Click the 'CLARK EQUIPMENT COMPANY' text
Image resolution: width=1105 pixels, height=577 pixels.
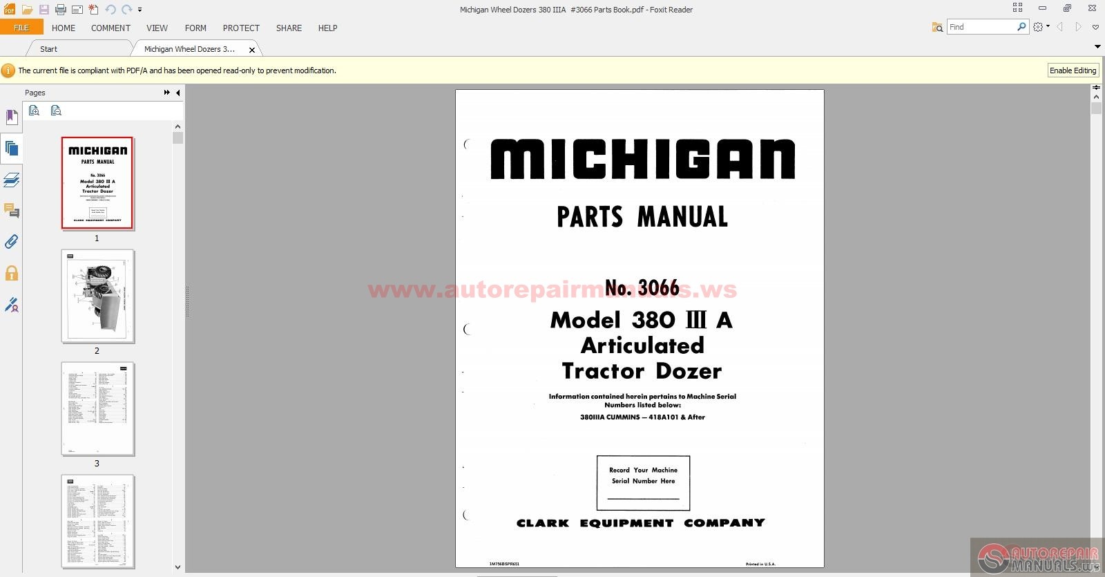(641, 523)
